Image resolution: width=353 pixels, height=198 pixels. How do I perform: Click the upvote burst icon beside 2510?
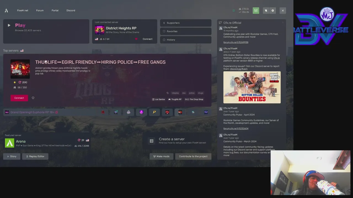pos(20,82)
